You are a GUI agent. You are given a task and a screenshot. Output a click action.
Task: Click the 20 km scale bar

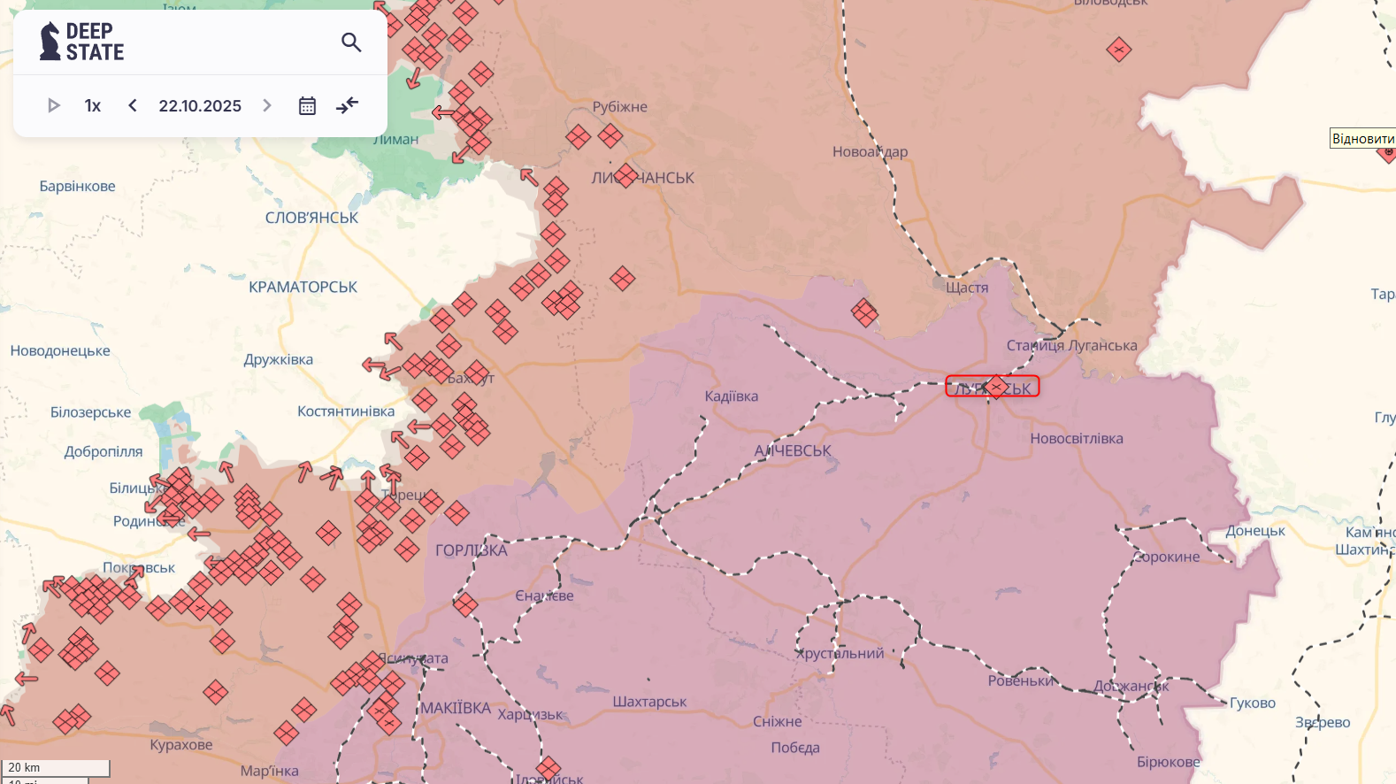click(56, 767)
